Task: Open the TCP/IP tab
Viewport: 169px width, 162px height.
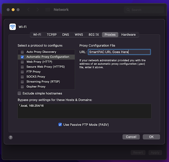Action: [51, 35]
